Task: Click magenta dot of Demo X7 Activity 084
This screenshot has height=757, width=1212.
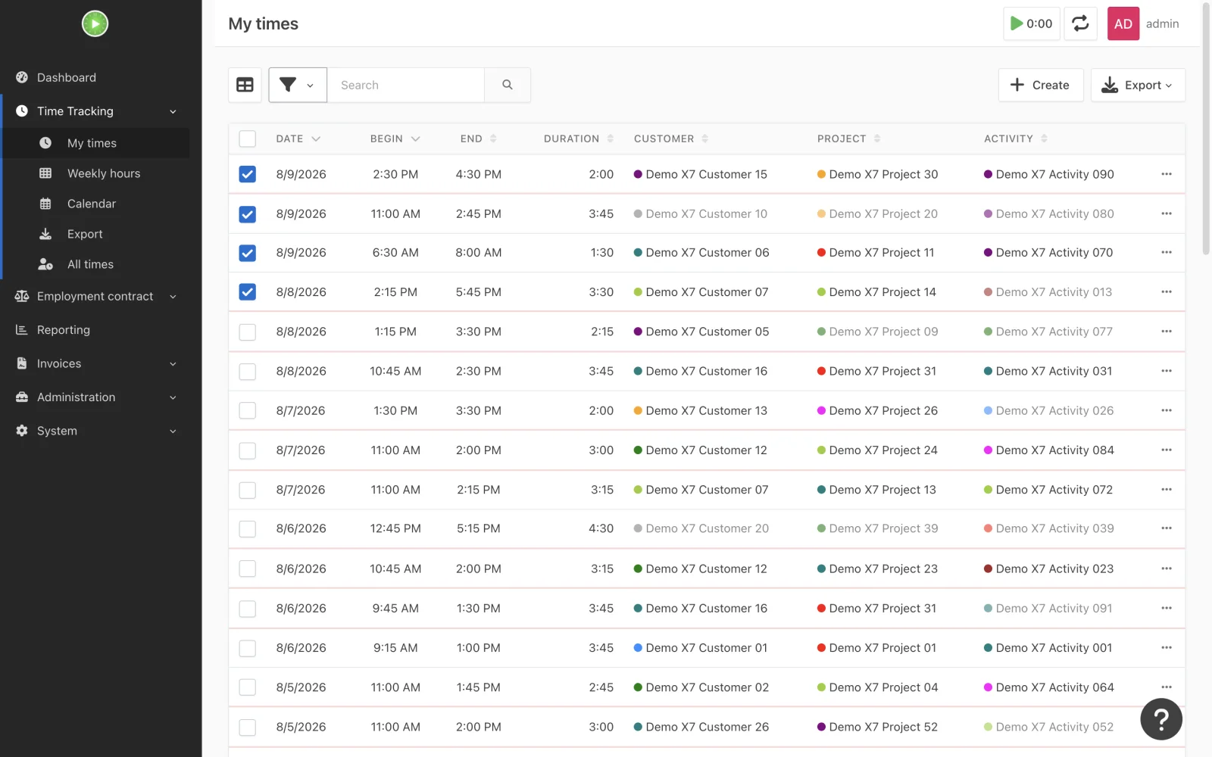Action: pyautogui.click(x=988, y=450)
